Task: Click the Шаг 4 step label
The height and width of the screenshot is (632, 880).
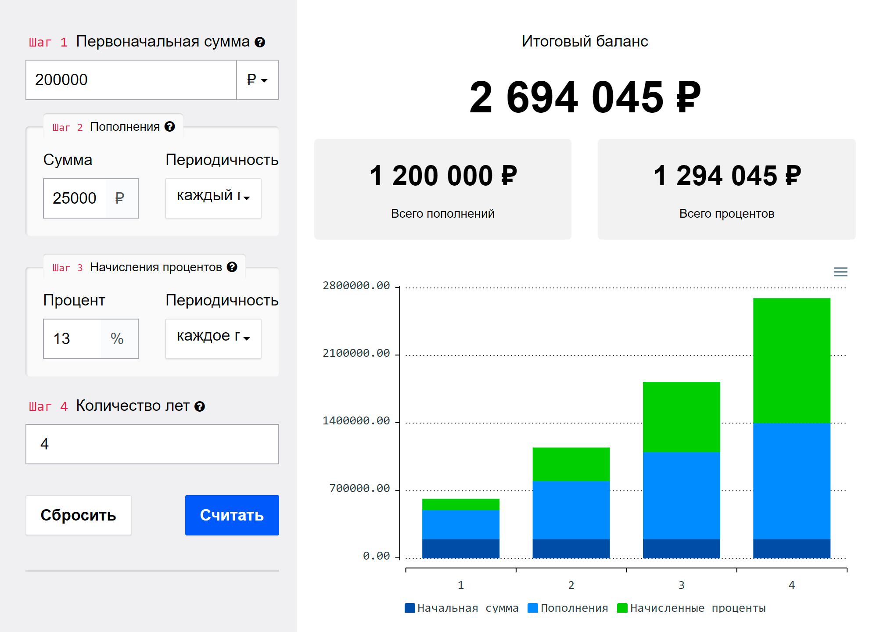Action: pyautogui.click(x=48, y=406)
